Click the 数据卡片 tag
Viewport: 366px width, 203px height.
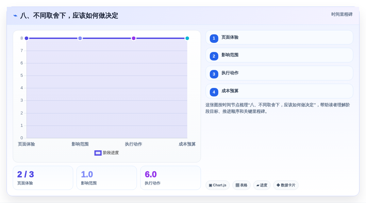pos(286,185)
